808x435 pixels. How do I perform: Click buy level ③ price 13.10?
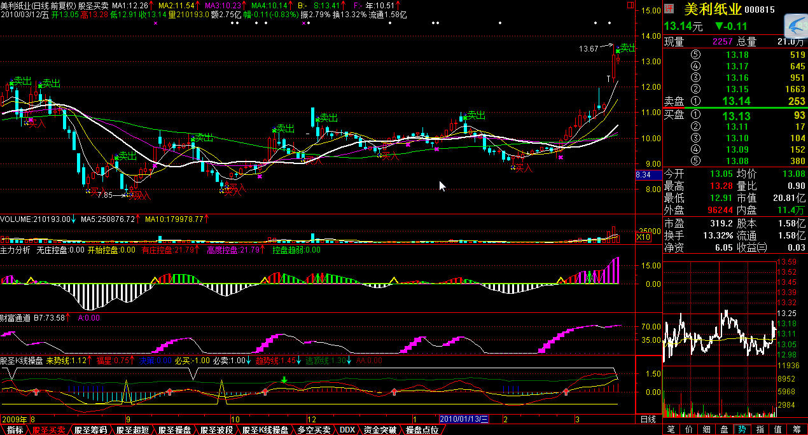pyautogui.click(x=737, y=138)
